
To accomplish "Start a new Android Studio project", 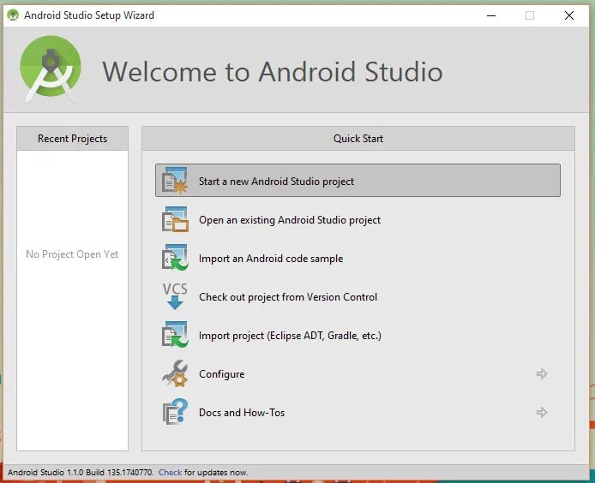I will 358,181.
